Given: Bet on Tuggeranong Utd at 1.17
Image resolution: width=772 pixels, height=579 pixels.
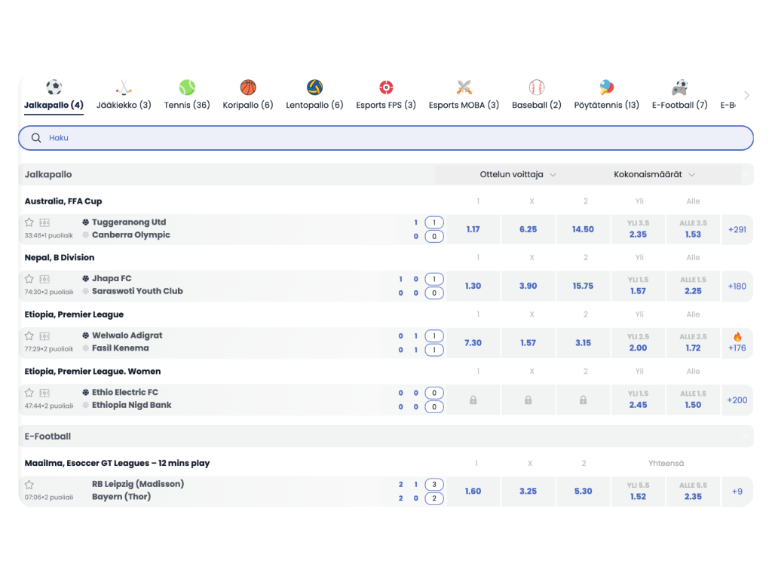Looking at the screenshot, I should [473, 229].
